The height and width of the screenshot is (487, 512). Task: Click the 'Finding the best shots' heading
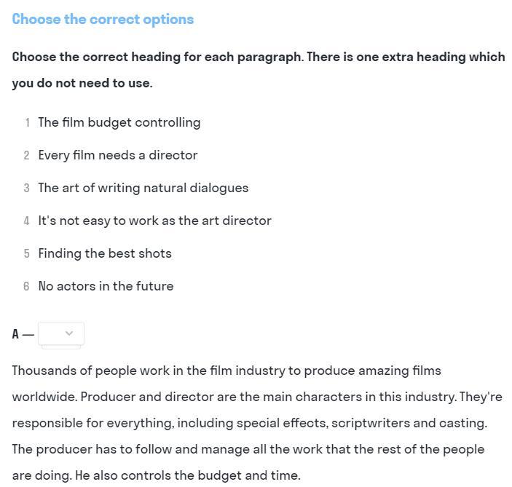[105, 253]
